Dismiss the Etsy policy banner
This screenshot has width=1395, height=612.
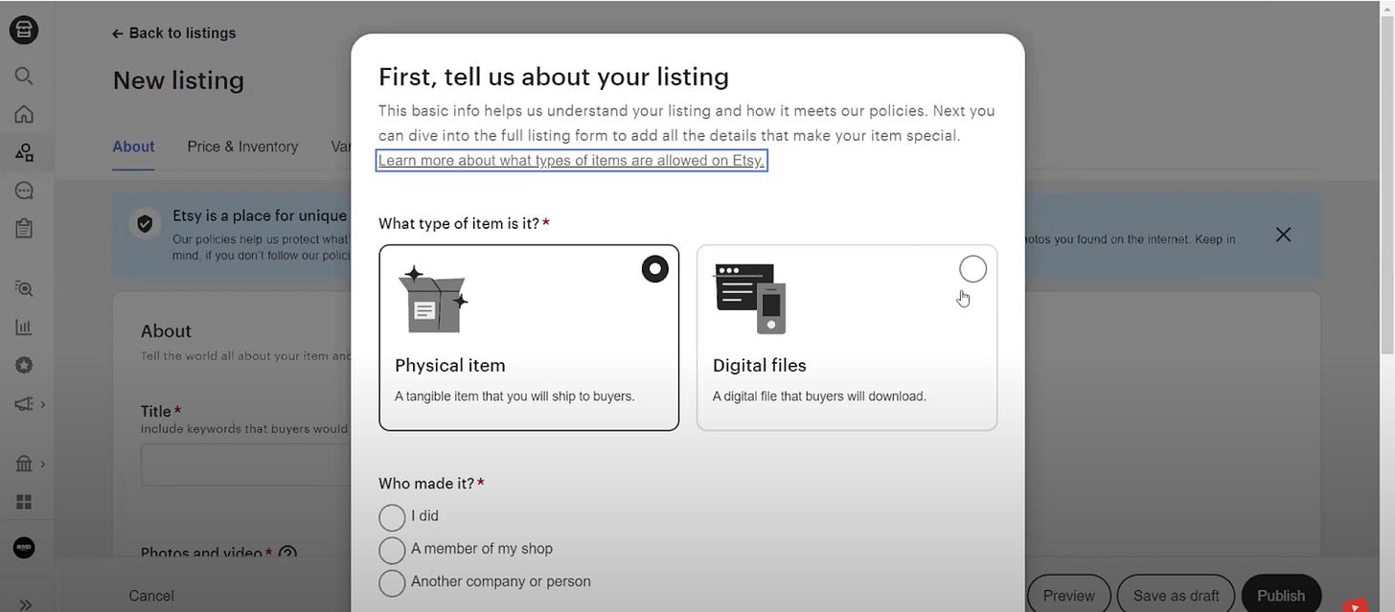(1284, 235)
